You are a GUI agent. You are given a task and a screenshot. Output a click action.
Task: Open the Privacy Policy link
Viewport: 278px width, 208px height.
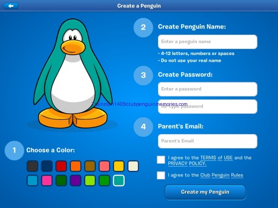tap(187, 164)
